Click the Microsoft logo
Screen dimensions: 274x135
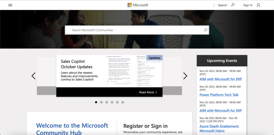point(138,5)
